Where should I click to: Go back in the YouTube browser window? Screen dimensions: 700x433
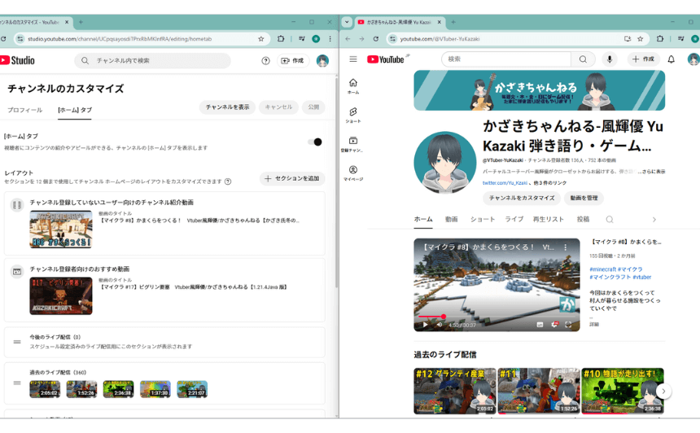pos(348,39)
